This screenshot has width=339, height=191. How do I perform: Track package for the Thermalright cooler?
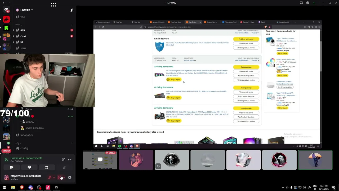pyautogui.click(x=246, y=67)
